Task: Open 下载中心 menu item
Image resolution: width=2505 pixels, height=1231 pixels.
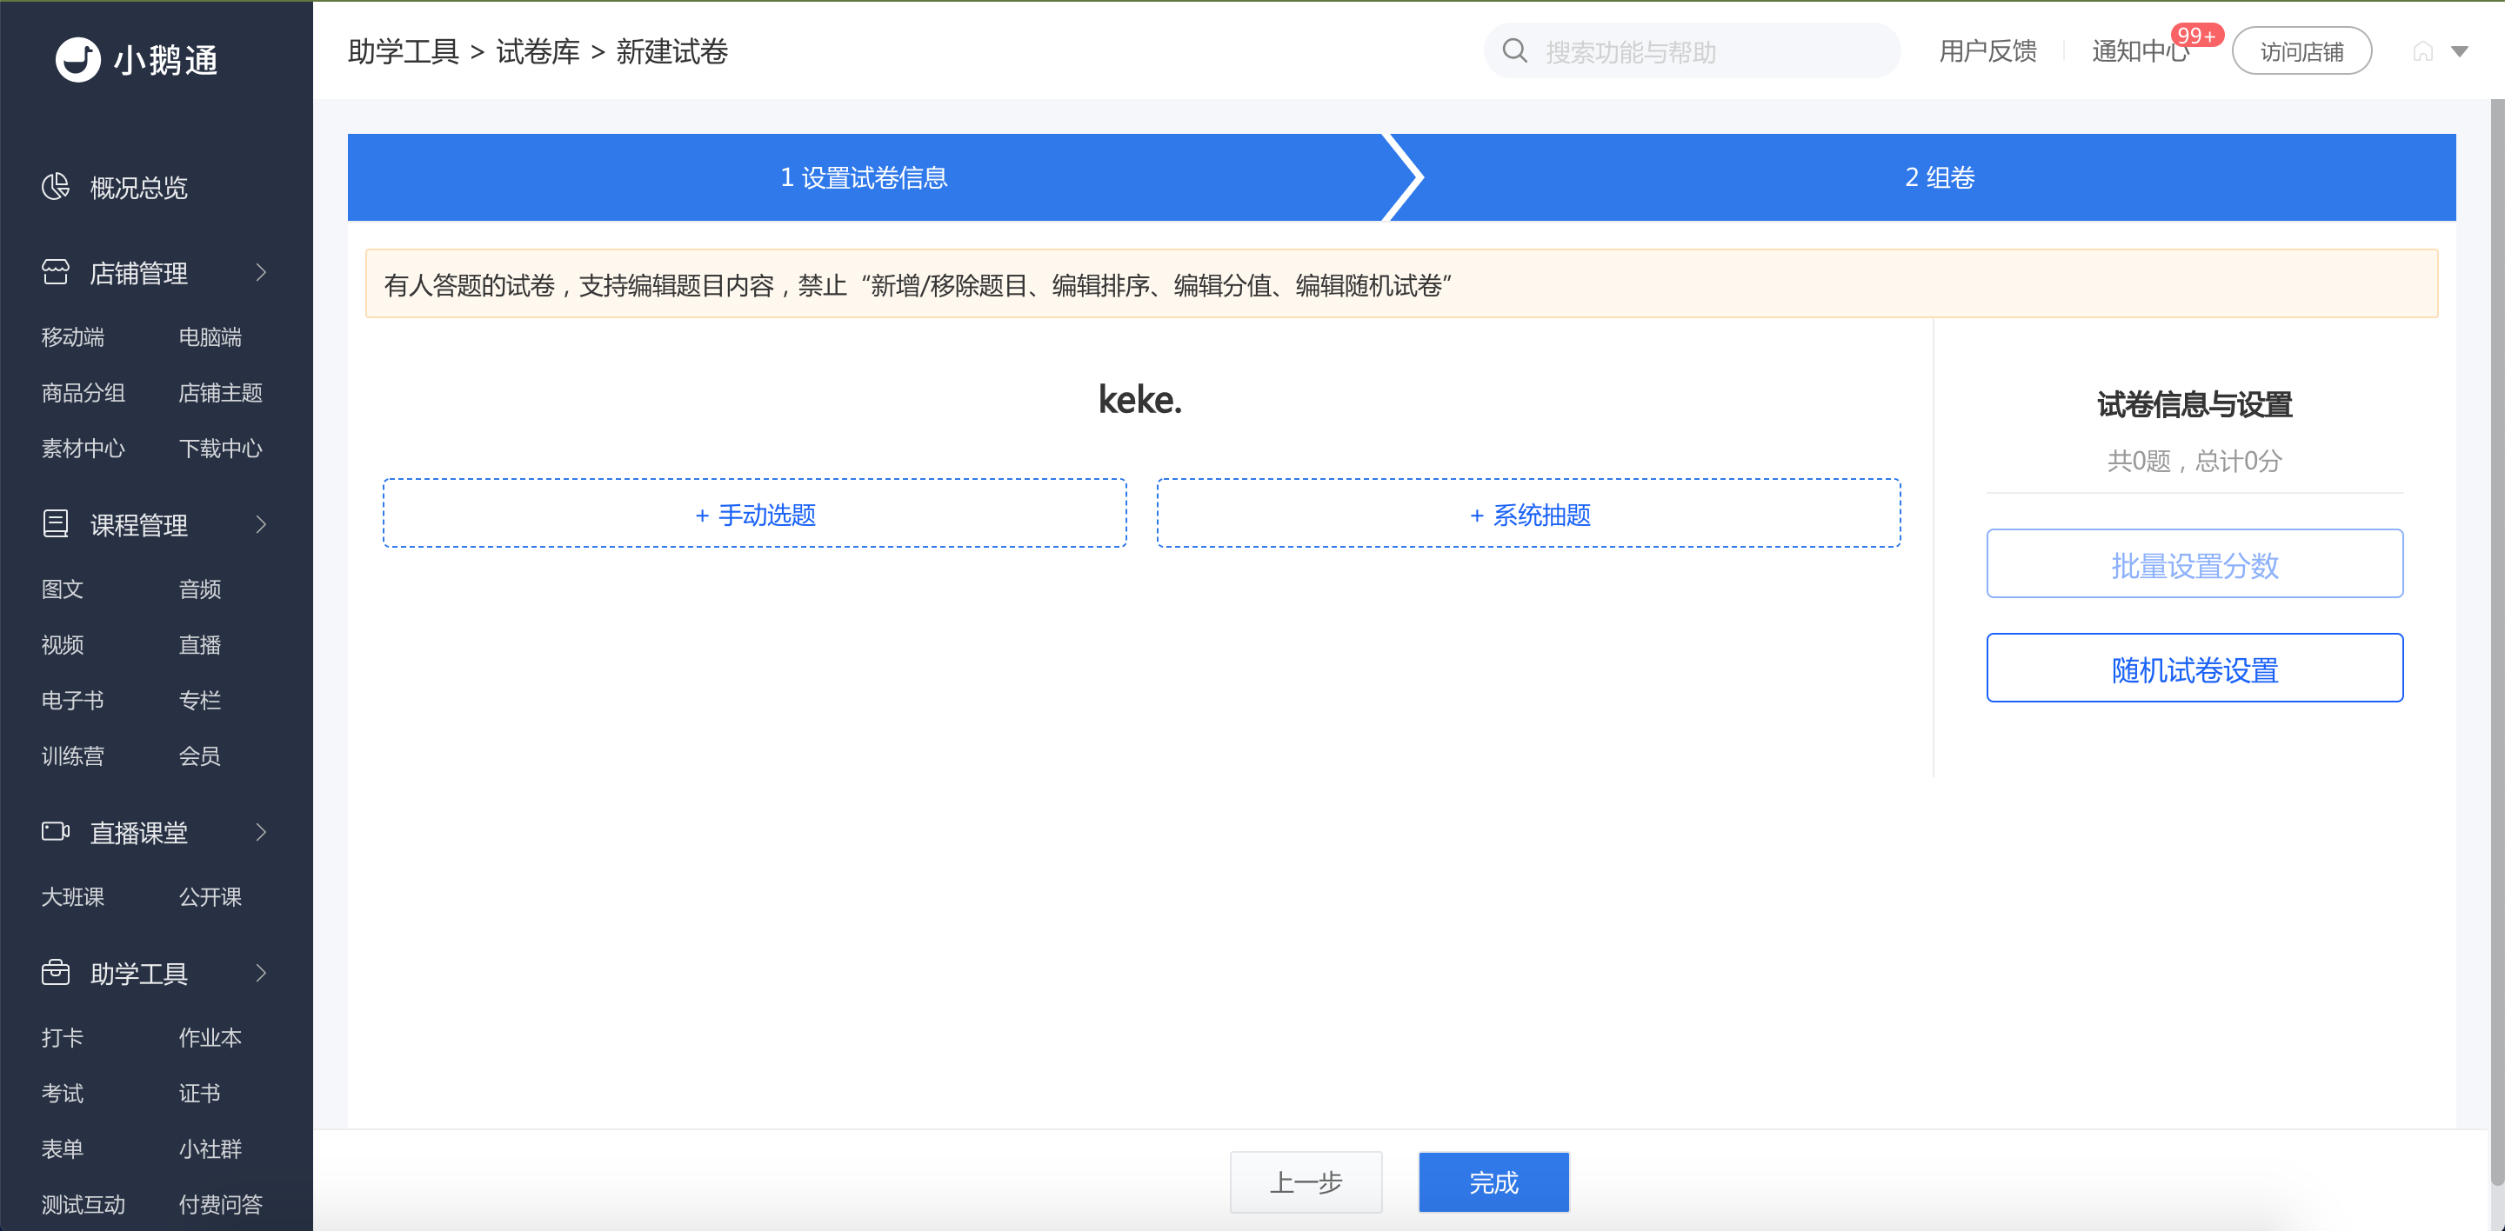Action: click(x=221, y=448)
